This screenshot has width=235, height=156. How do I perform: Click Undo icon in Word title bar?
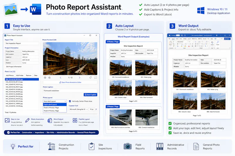[x=185, y=35]
